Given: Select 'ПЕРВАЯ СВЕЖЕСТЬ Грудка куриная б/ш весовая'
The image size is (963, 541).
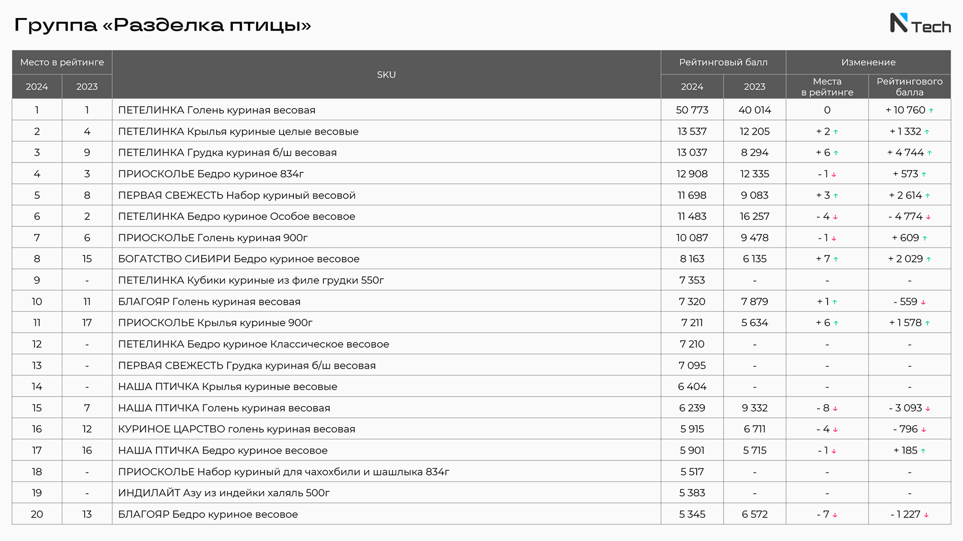Looking at the screenshot, I should pyautogui.click(x=247, y=365).
